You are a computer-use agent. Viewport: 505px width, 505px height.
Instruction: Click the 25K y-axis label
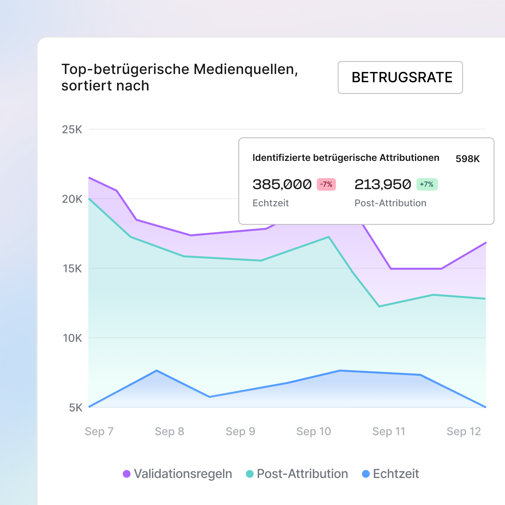click(x=72, y=130)
